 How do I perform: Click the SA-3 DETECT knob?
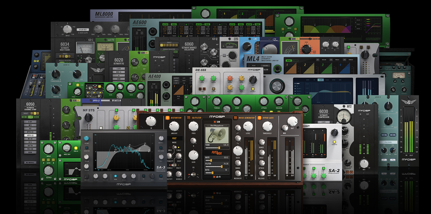[87, 139]
